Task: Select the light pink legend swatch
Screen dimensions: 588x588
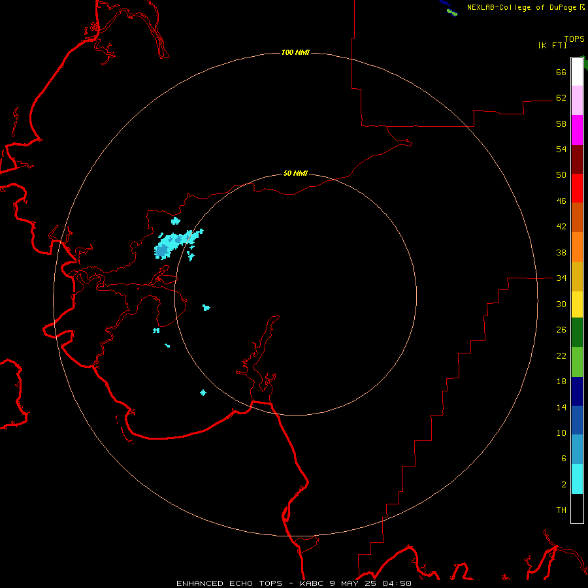Action: [577, 101]
